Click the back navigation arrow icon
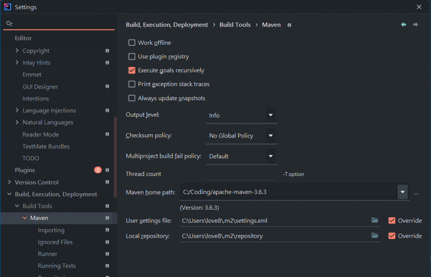431x277 pixels. [x=404, y=25]
